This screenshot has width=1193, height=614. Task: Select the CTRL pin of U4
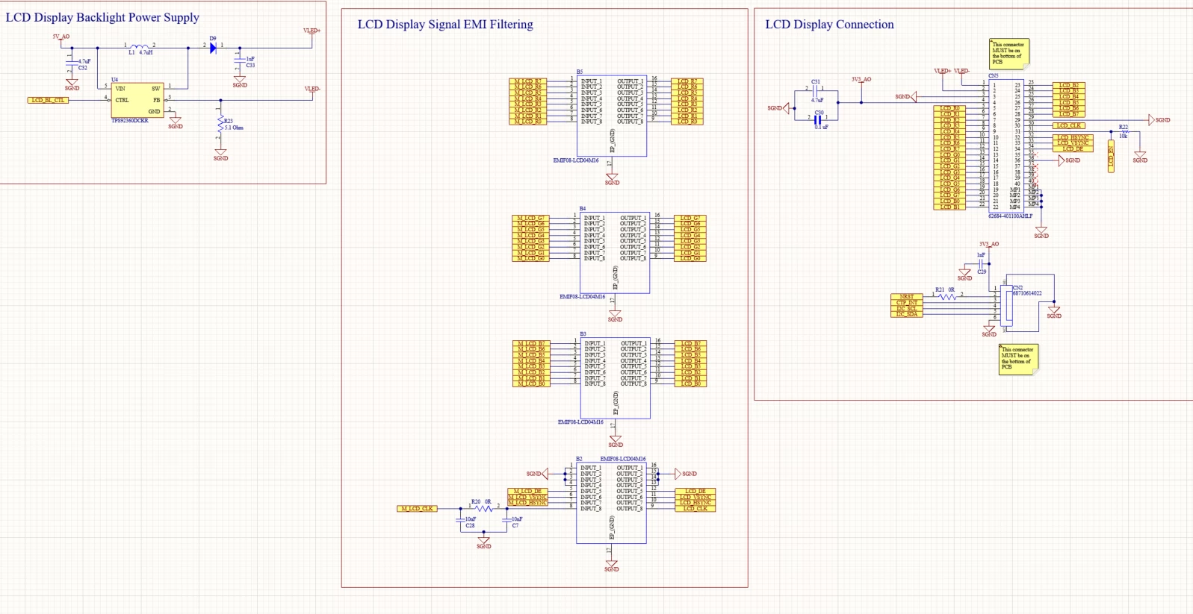tap(122, 100)
